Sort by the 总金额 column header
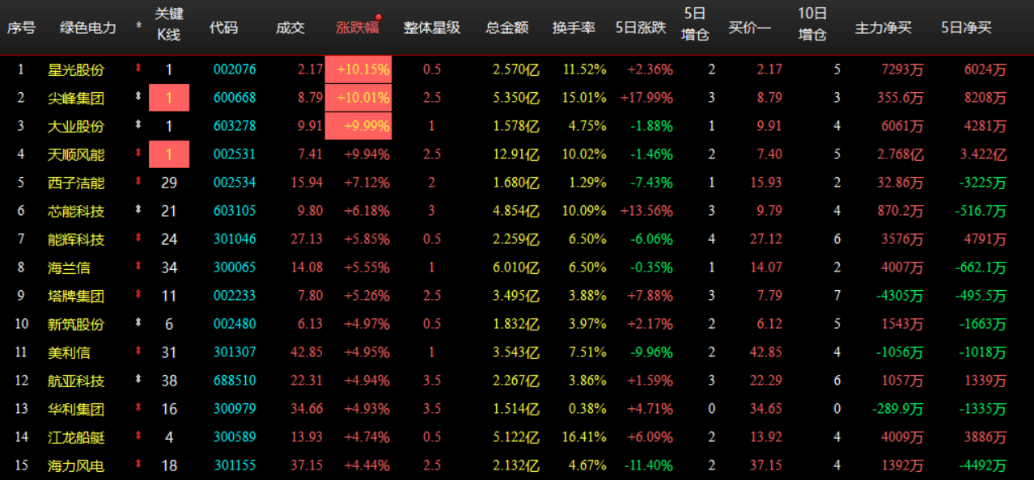Screen dimensions: 1034x480 pos(507,27)
